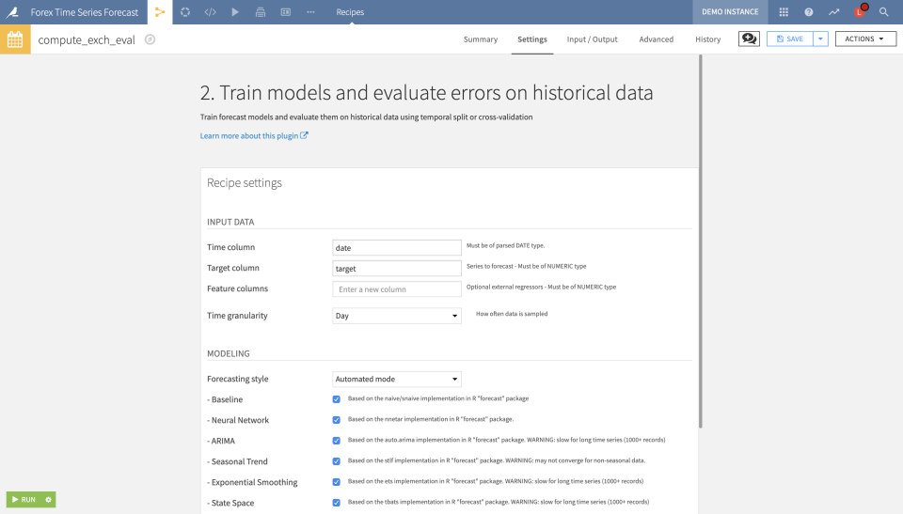Click the compute_exch_eval recipe title
Image resolution: width=903 pixels, height=514 pixels.
coord(87,39)
